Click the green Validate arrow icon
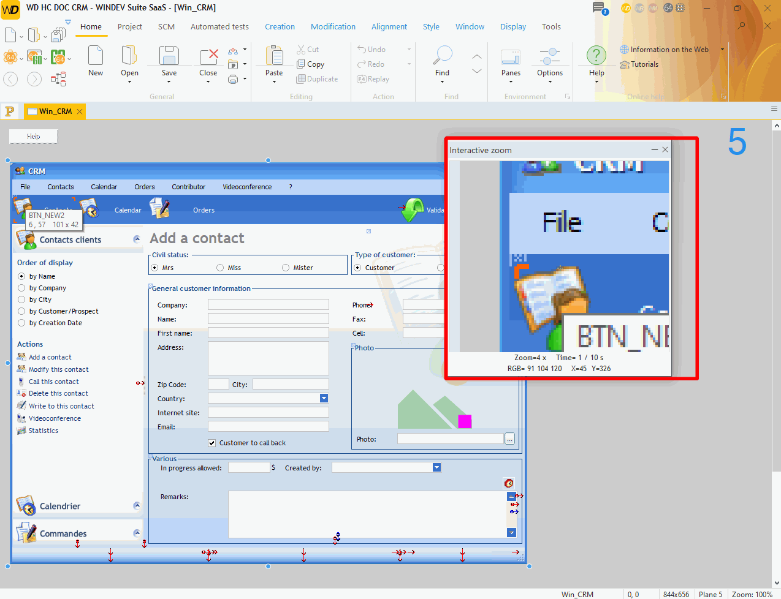 click(411, 209)
